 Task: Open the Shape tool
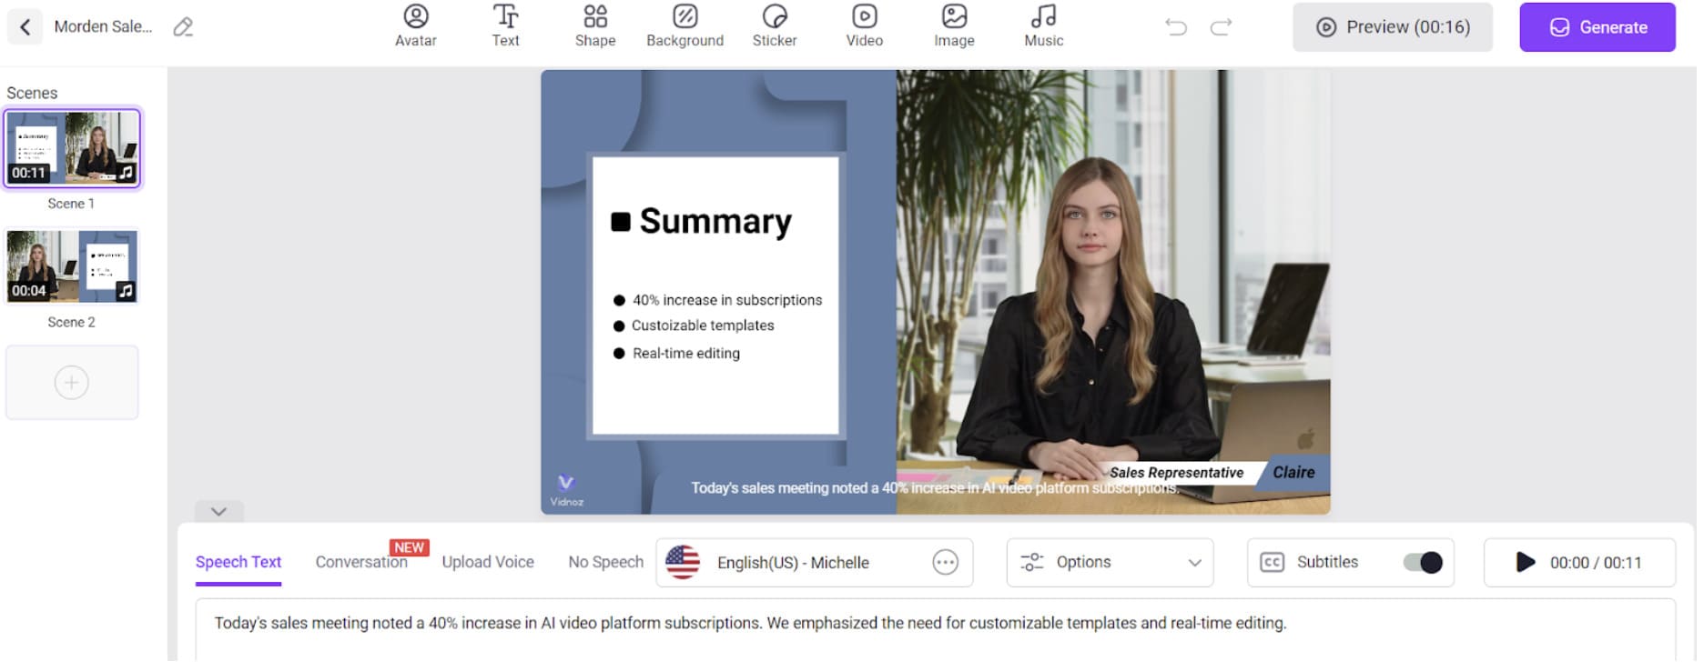[594, 25]
